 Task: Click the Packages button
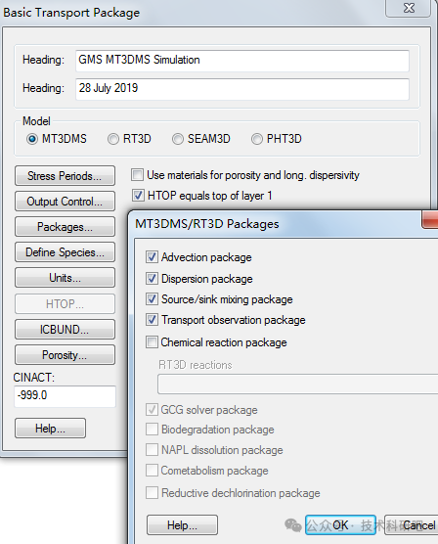pos(65,227)
